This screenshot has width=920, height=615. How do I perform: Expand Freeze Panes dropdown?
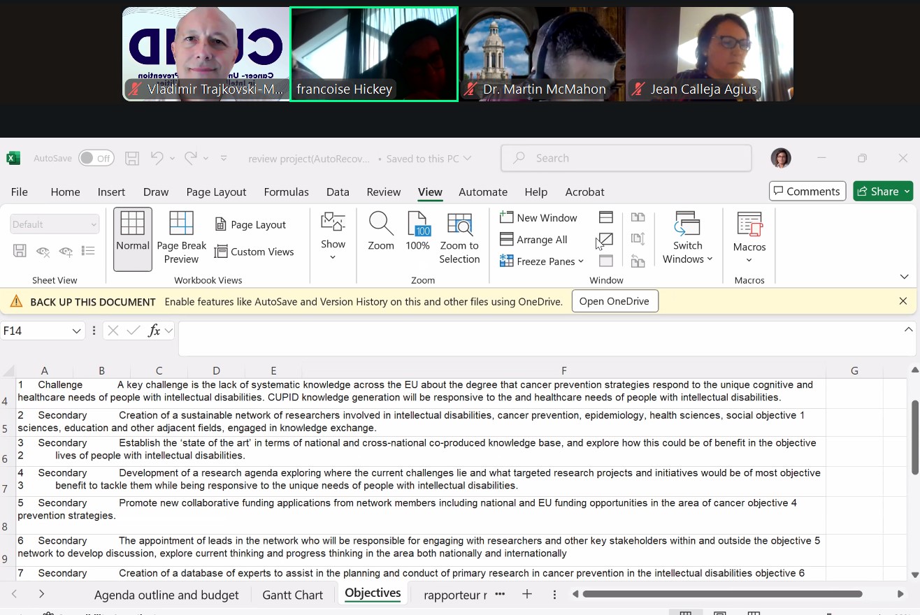(542, 261)
